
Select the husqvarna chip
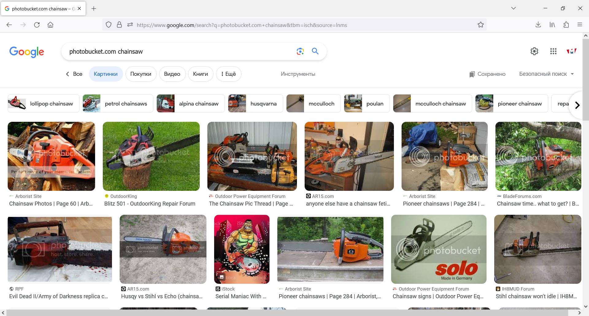pyautogui.click(x=255, y=104)
